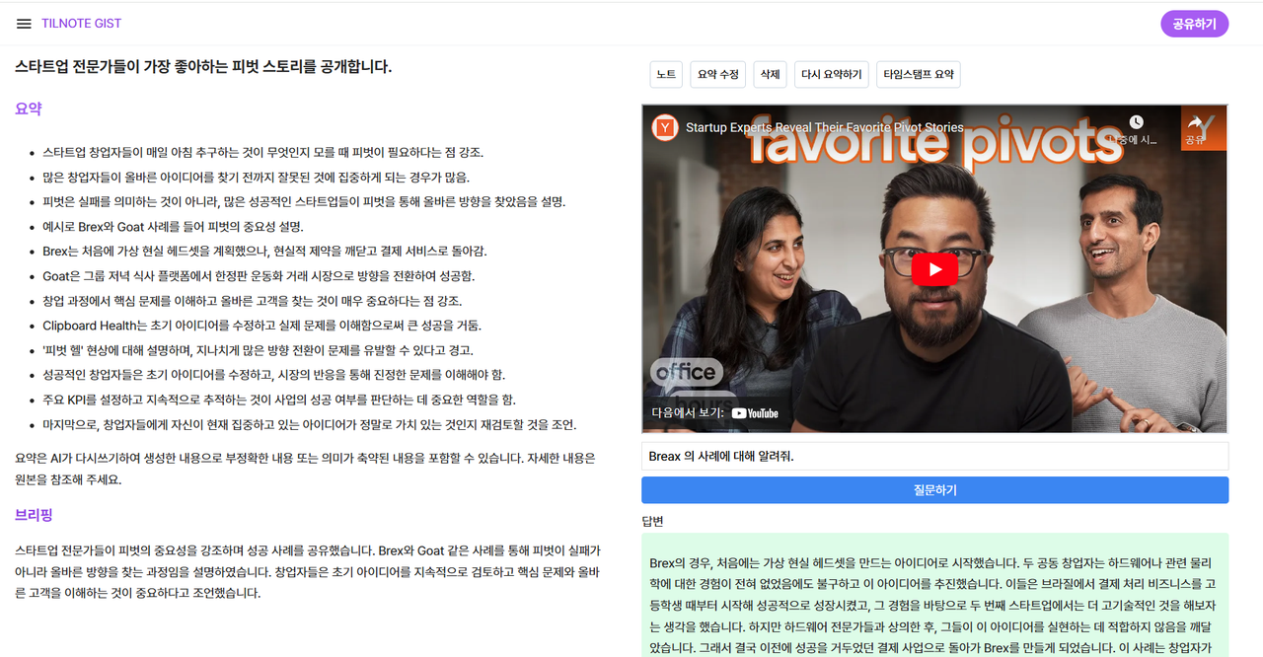Click the 공유 share icon on the video player
Screen dimensions: 1263x657
point(1203,130)
